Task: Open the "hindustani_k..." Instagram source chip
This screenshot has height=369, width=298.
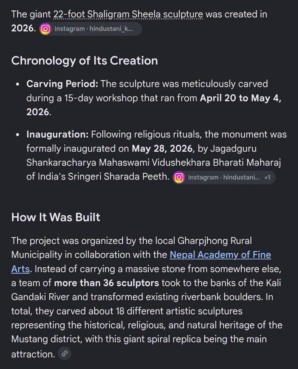Action: click(91, 29)
